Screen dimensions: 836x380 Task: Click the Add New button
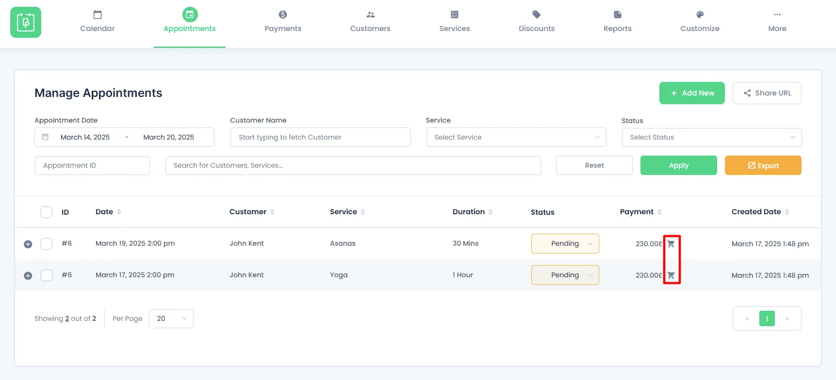692,93
